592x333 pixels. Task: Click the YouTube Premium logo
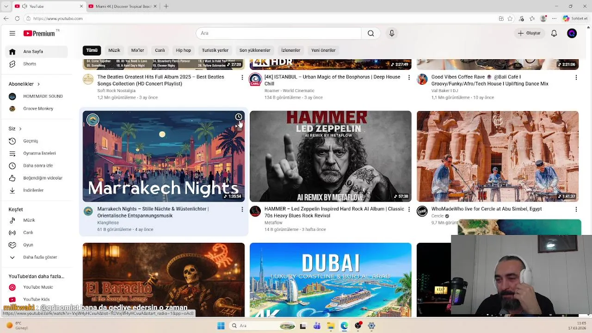click(39, 33)
